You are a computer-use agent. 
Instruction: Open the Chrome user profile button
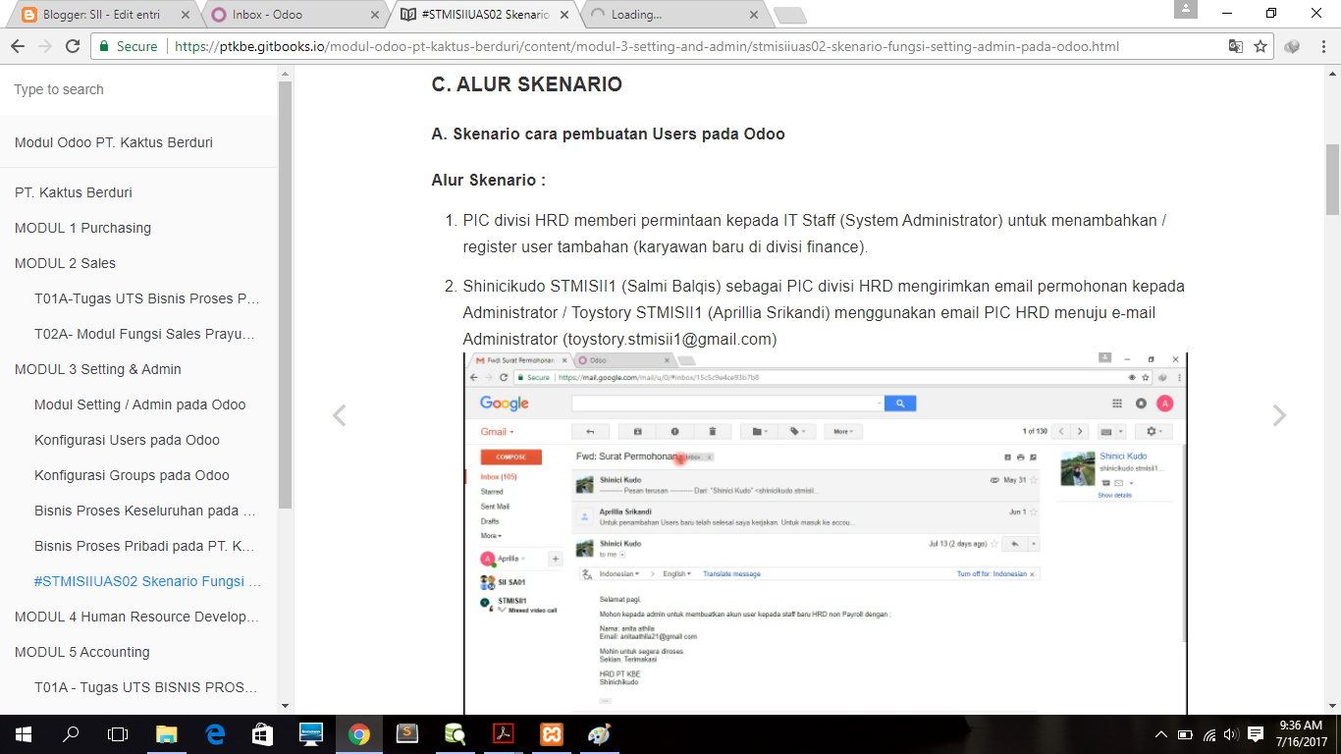1185,9
